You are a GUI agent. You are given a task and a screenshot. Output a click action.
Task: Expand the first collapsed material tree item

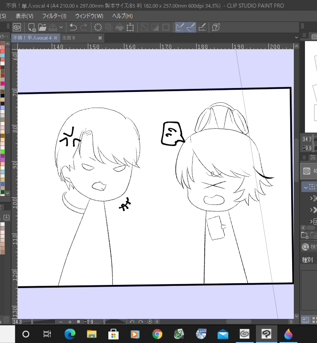coord(312,198)
